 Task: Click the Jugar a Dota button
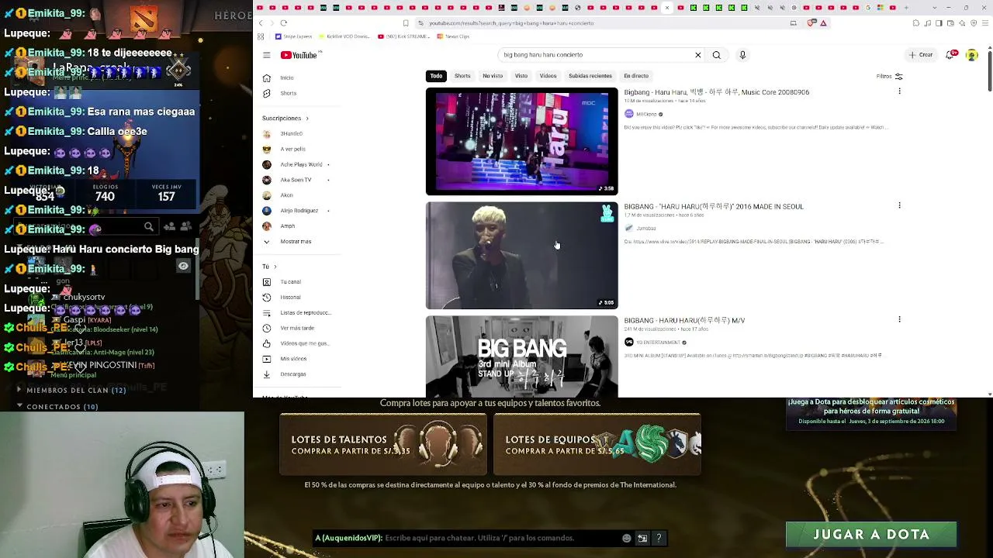point(871,535)
